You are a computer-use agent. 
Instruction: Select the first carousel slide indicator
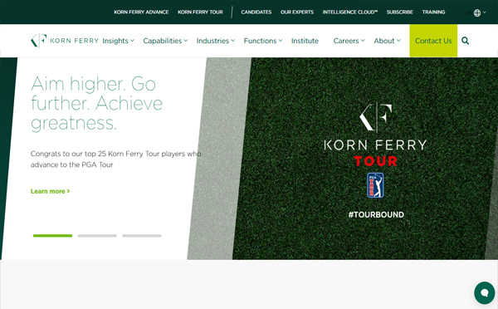coord(53,236)
